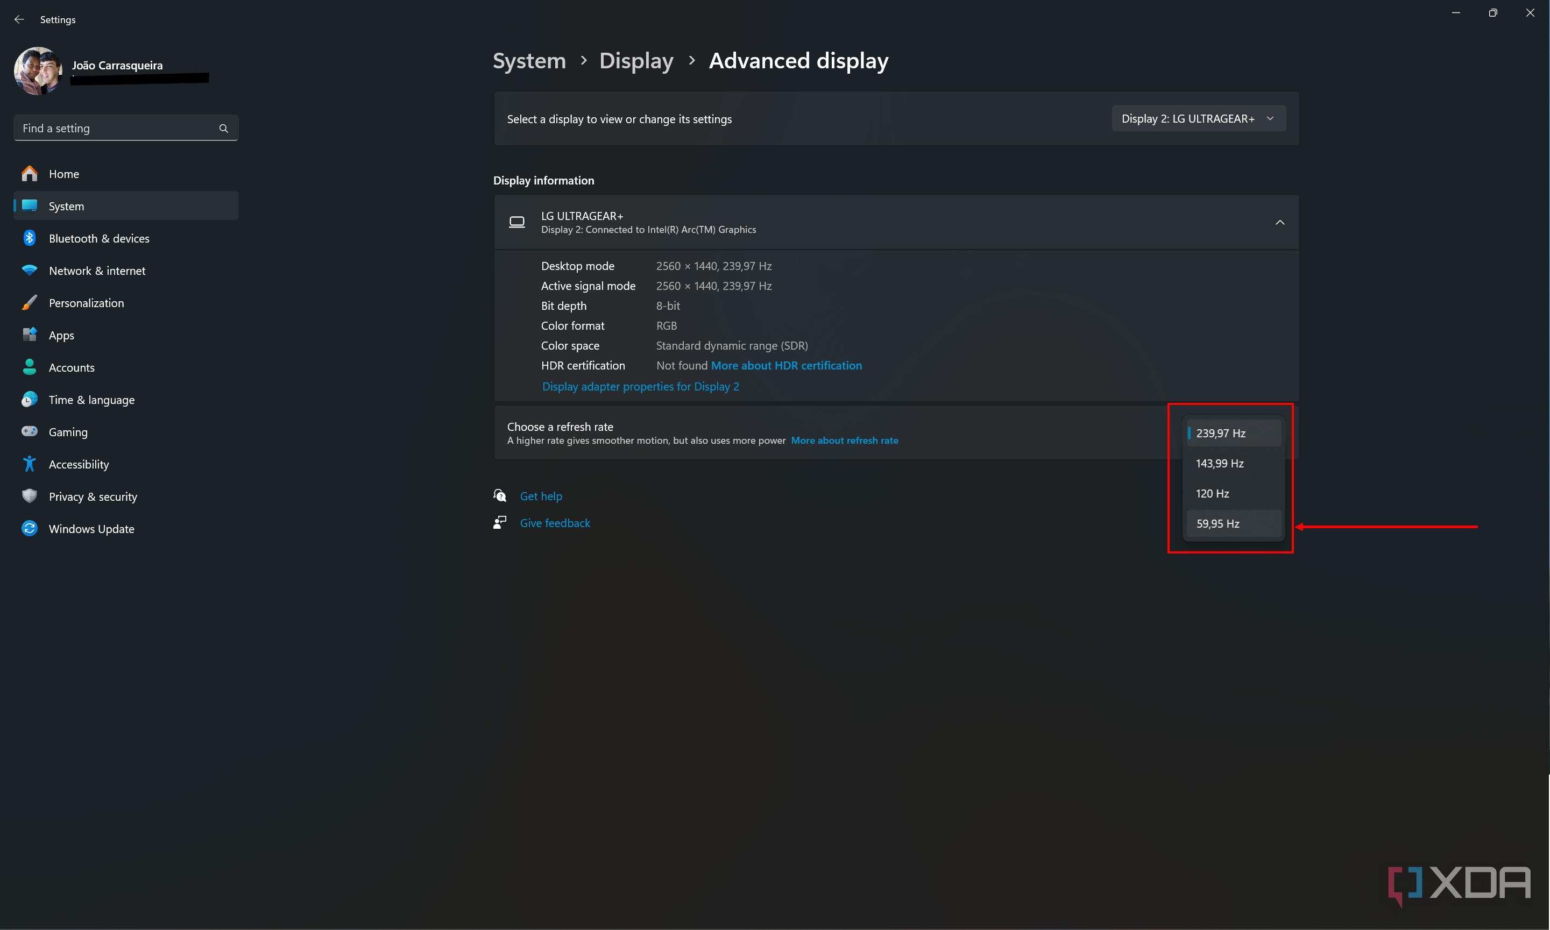
Task: Click the back arrow in Settings title bar
Action: (19, 19)
